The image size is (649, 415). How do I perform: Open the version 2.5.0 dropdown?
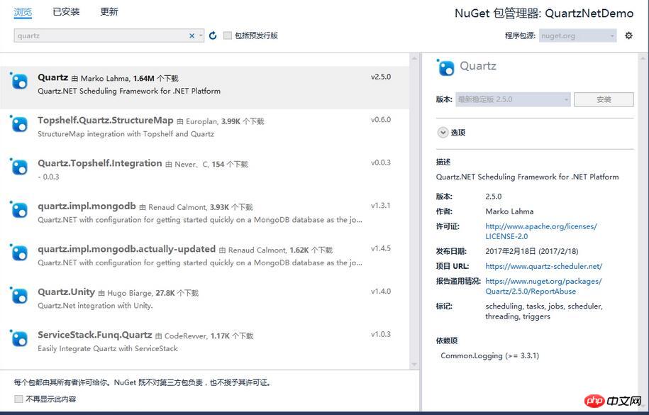coord(513,99)
